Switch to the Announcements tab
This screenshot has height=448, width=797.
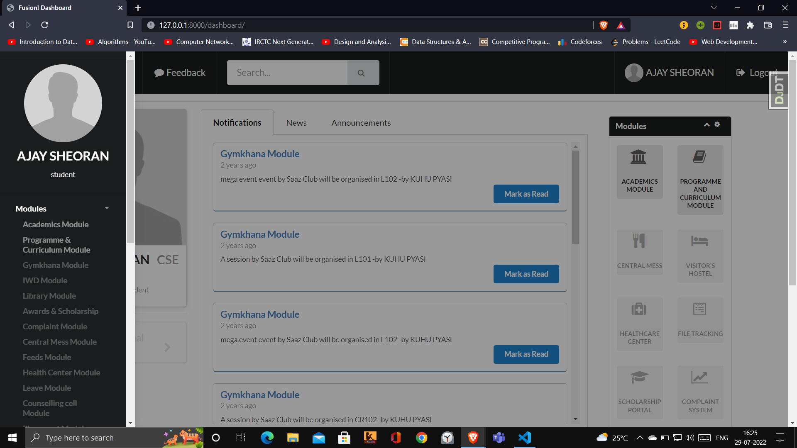[361, 123]
